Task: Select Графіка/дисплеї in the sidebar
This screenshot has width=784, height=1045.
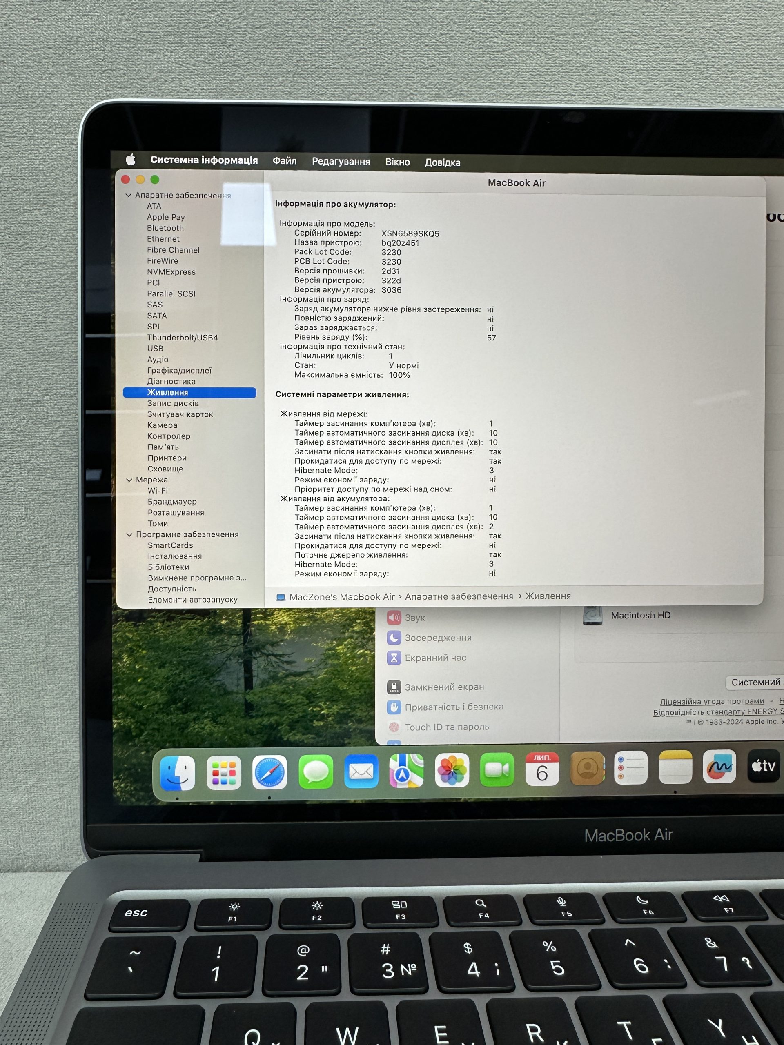Action: [179, 370]
